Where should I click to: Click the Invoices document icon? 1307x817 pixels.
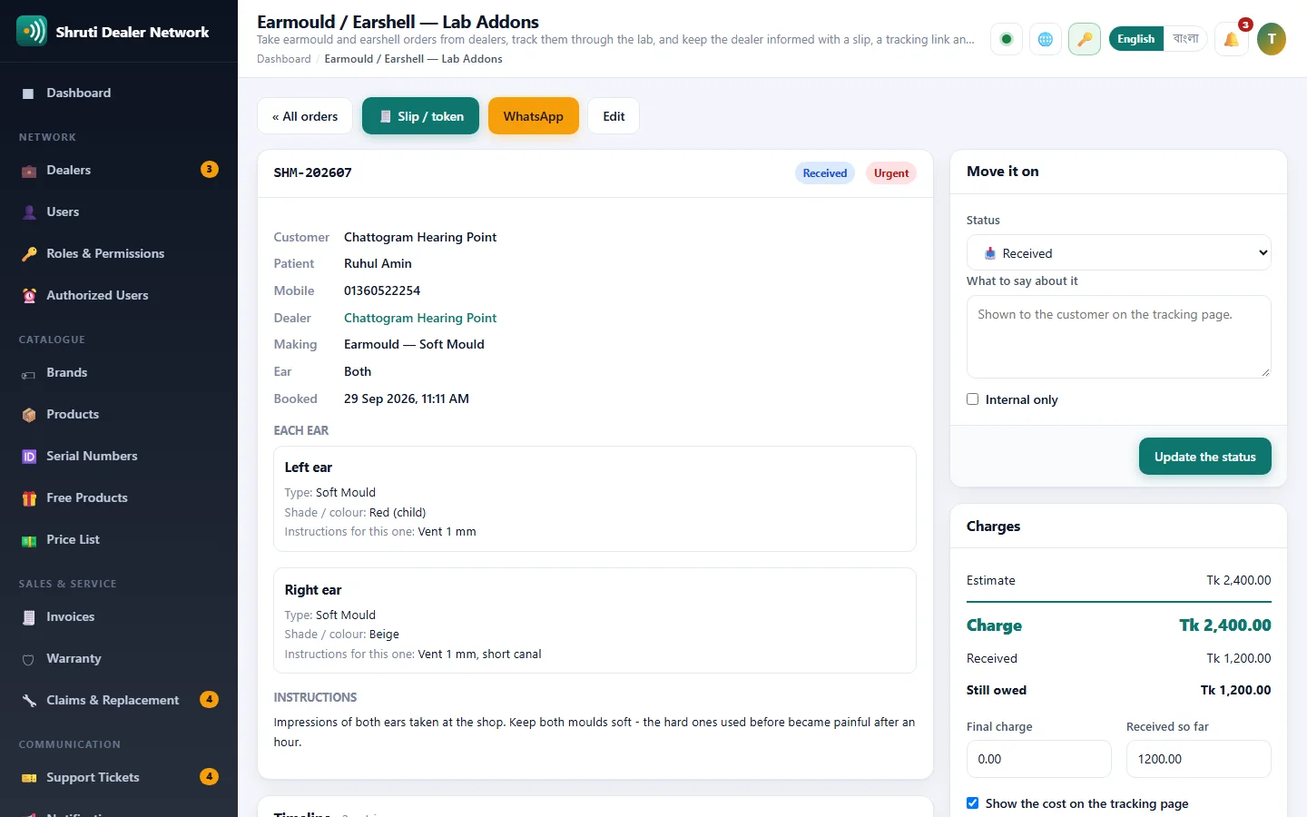[x=28, y=617]
